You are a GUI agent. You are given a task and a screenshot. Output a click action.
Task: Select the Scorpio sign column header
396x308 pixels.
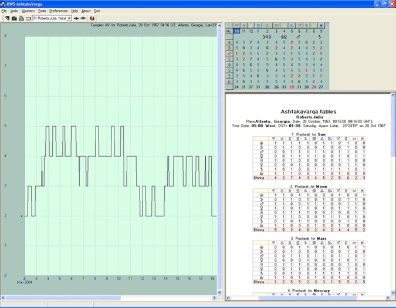click(292, 25)
